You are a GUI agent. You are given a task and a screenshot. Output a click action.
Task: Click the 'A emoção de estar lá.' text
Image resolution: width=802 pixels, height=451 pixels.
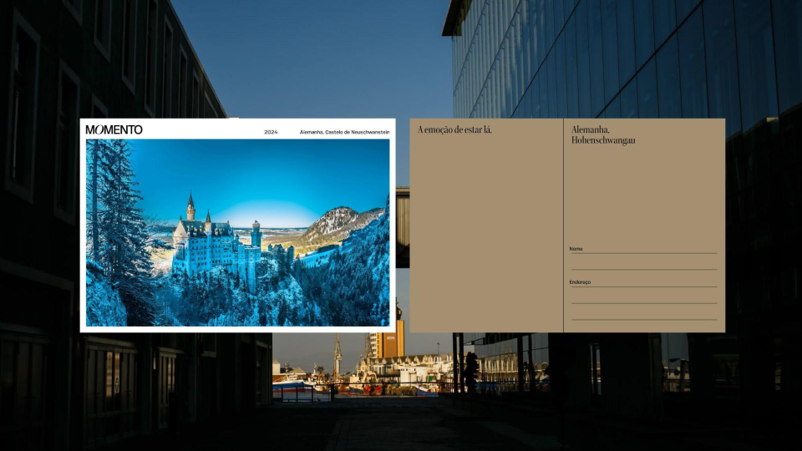coord(454,130)
